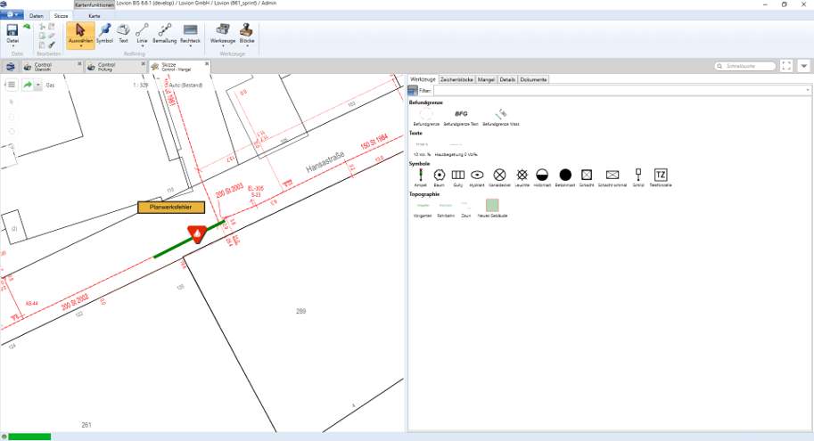The image size is (814, 441).
Task: Toggle the map layer list button
Action: click(12, 85)
